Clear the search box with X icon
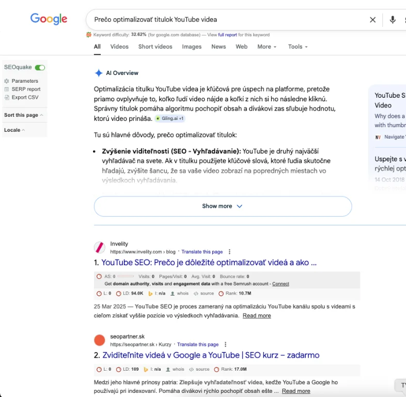The width and height of the screenshot is (406, 397). coord(372,20)
